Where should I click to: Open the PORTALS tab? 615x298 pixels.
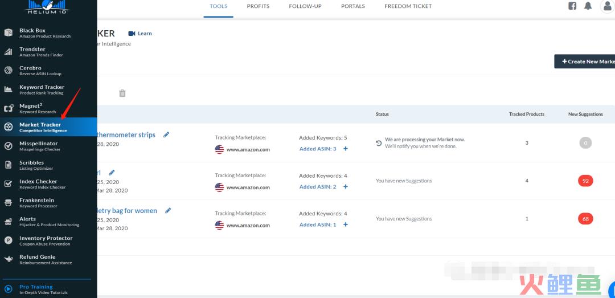click(353, 6)
